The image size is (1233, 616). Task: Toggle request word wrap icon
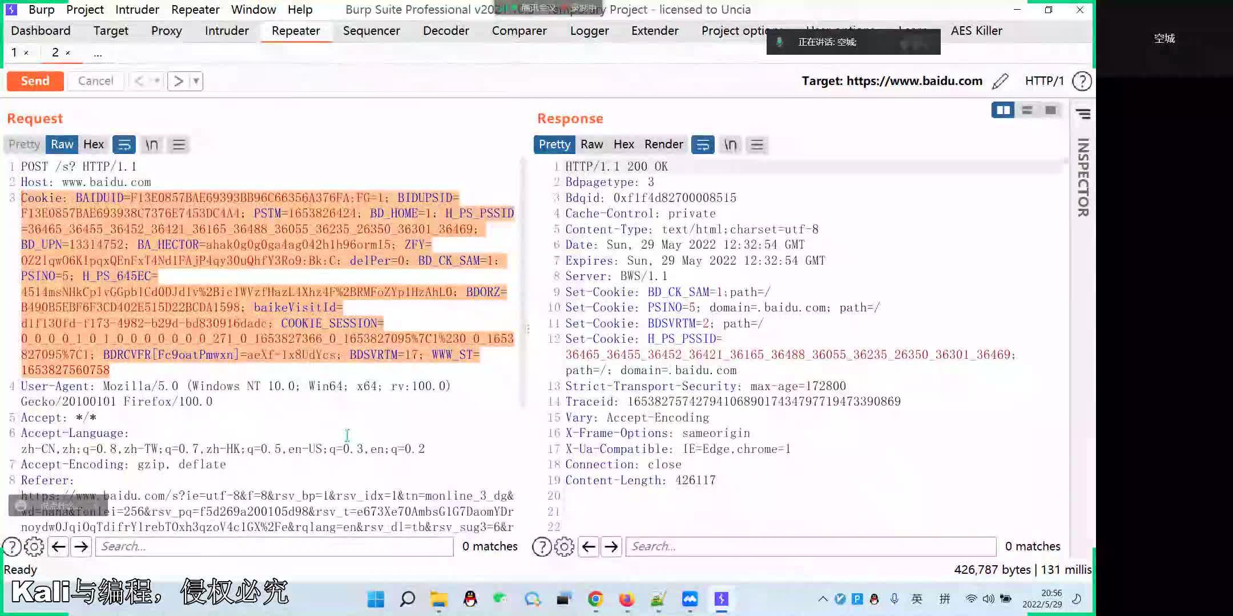coord(124,144)
